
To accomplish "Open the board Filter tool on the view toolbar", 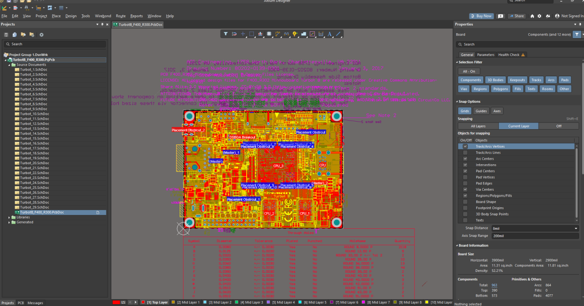I will [226, 34].
